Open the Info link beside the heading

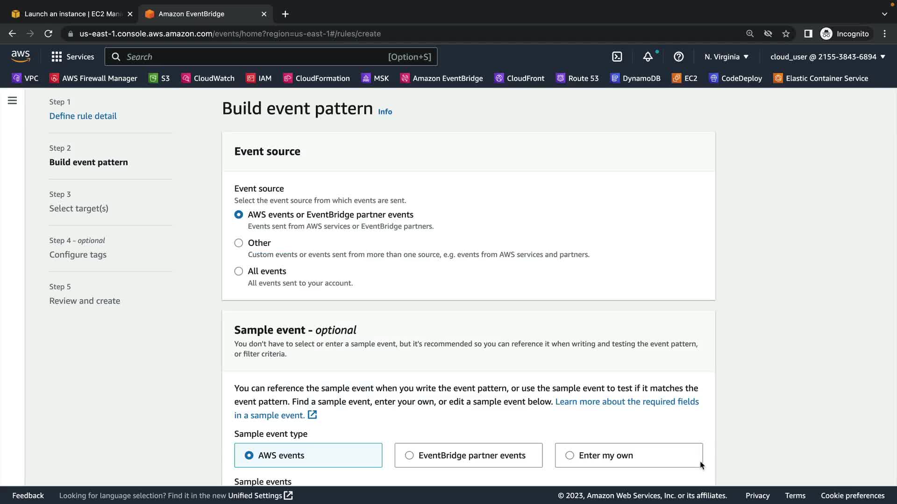385,112
